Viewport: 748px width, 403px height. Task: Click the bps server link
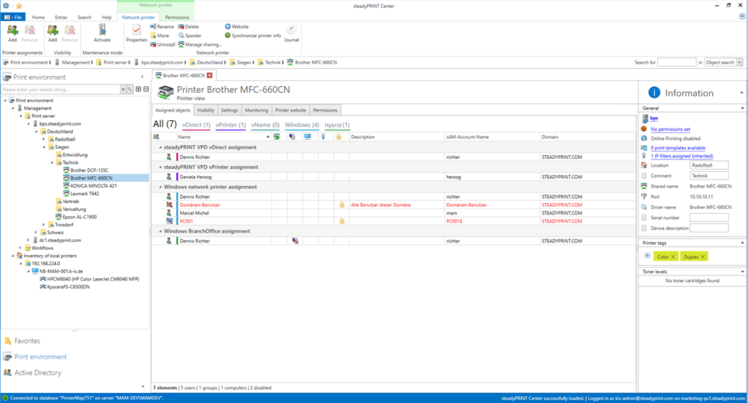point(654,118)
